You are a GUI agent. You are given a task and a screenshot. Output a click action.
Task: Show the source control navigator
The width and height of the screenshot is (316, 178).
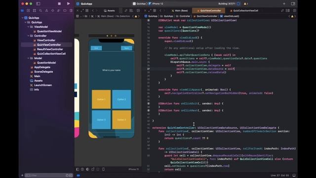(28, 10)
